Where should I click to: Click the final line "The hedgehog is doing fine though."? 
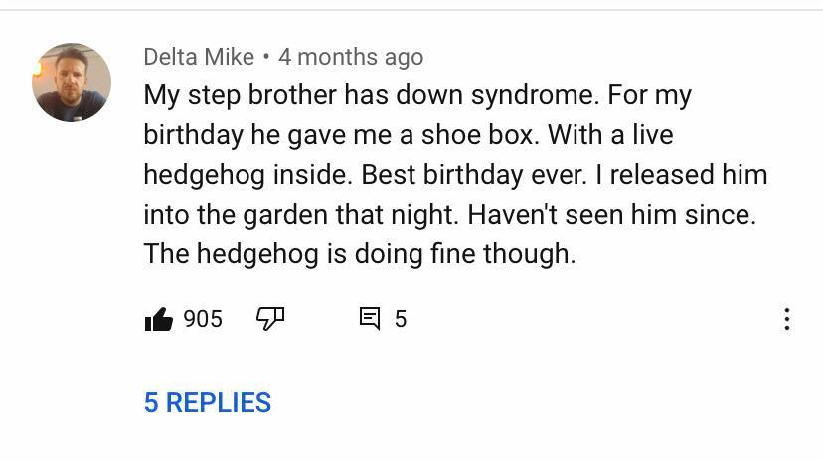pyautogui.click(x=360, y=254)
